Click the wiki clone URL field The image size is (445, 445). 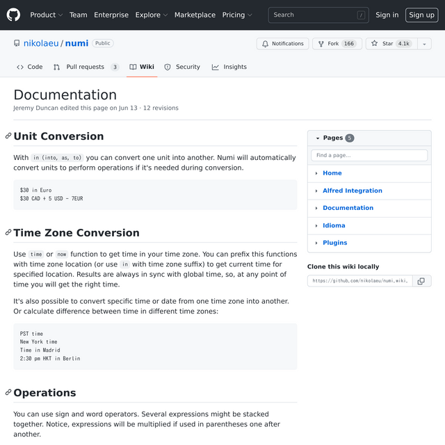coord(360,281)
